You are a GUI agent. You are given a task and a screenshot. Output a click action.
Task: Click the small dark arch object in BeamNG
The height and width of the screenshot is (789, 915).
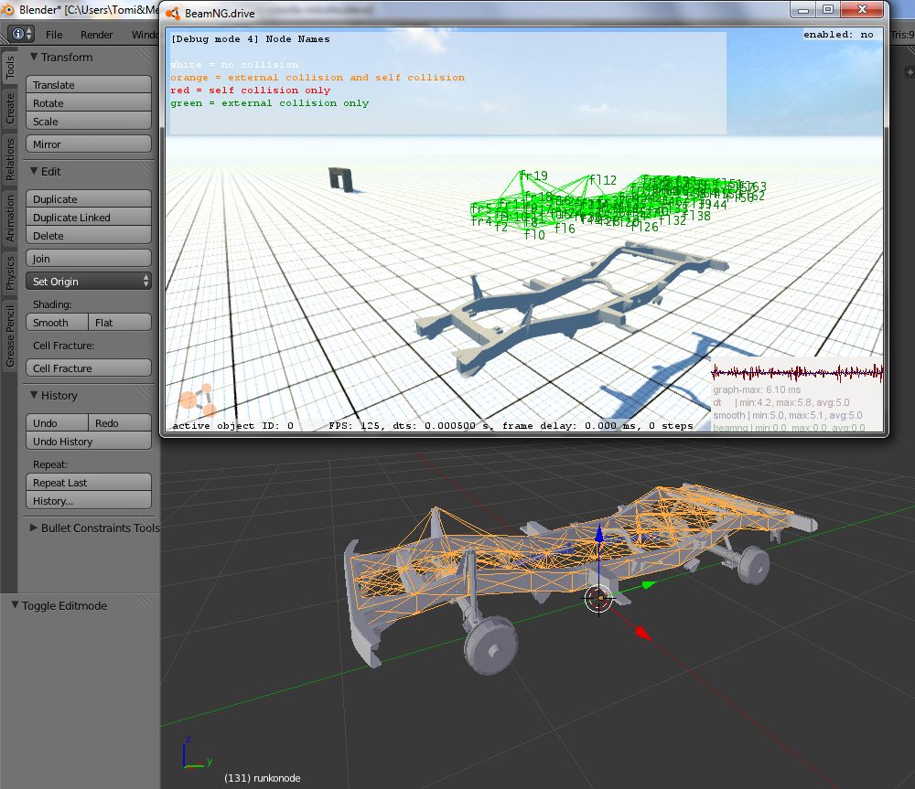(x=341, y=179)
